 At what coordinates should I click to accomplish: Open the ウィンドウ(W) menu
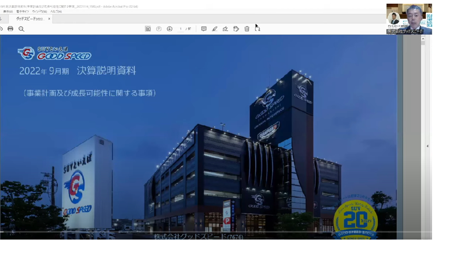point(40,11)
